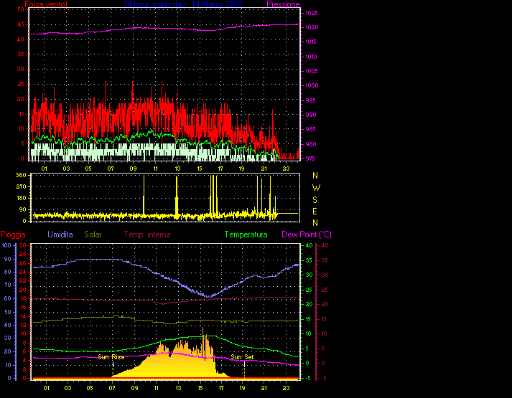This screenshot has width=512, height=398.
Task: Click the Temp. interna legend label
Action: coord(147,234)
